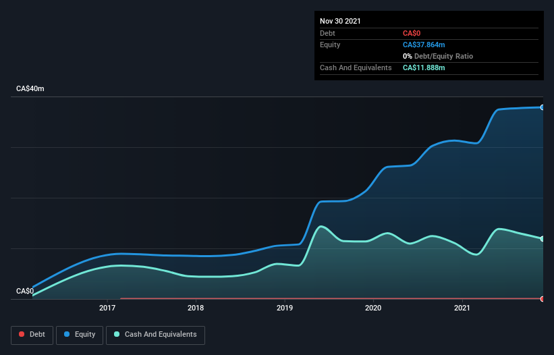Click the red CA$0 debt value
This screenshot has height=355, width=554.
click(x=412, y=33)
